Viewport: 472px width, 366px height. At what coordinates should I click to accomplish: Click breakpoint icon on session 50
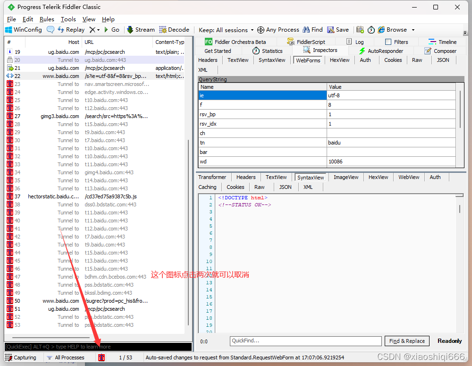pyautogui.click(x=9, y=301)
